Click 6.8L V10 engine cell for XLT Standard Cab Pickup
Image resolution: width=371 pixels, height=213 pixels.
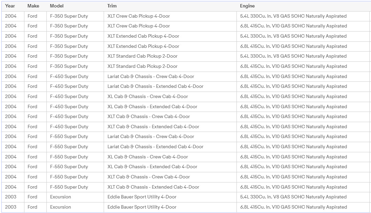tap(294, 66)
